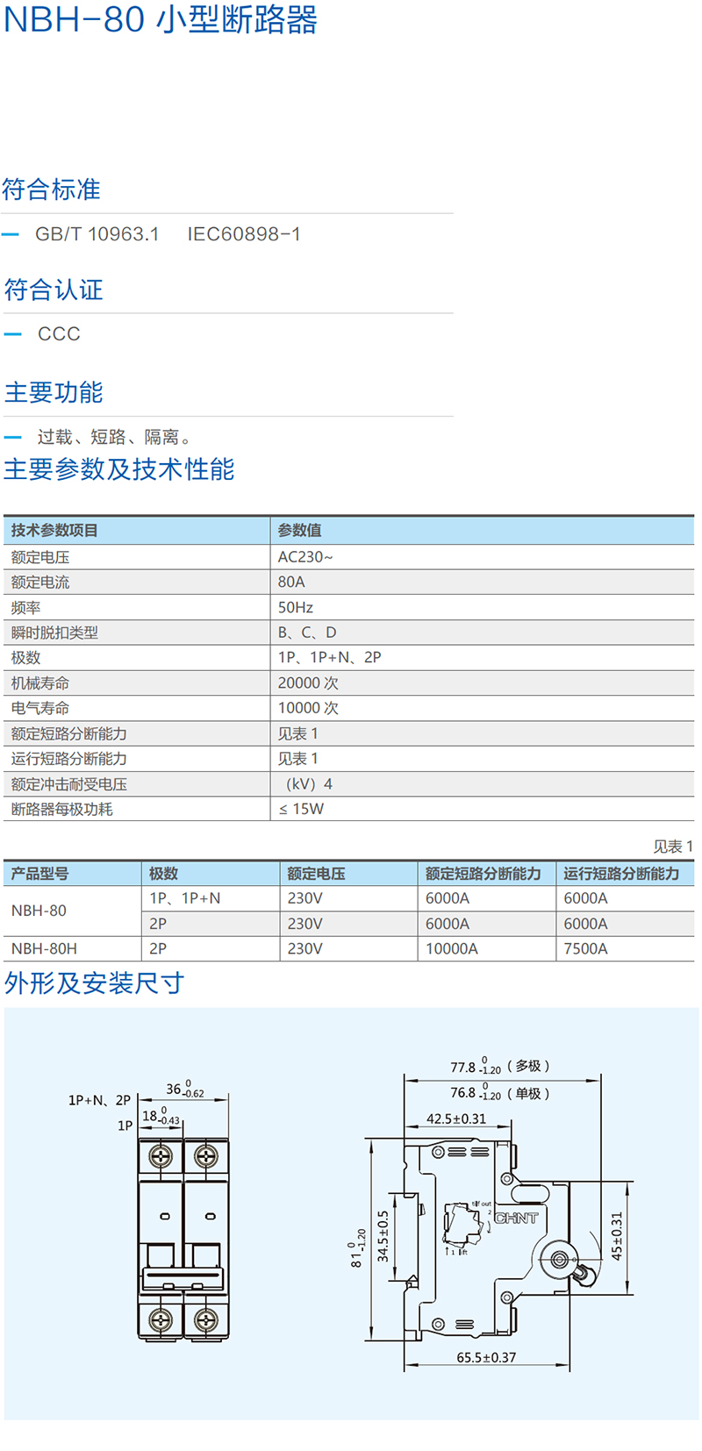Click the "瞬时脱扣类型" row label
702x1451 pixels.
point(54,633)
